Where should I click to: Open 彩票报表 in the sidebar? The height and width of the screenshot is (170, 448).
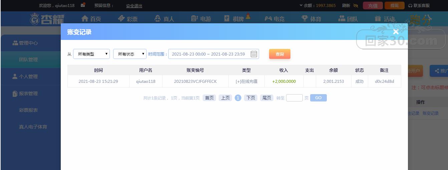[x=28, y=110]
